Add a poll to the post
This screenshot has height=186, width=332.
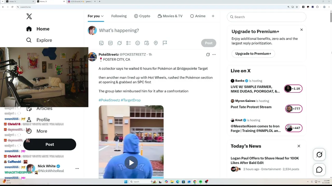(x=129, y=43)
